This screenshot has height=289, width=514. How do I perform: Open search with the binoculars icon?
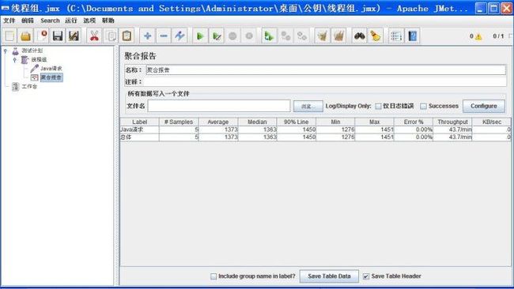click(360, 36)
